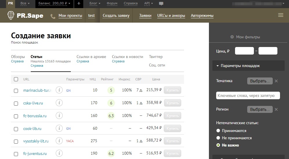Show info icon for marinaclub-tur
The image size is (289, 159).
(59, 90)
